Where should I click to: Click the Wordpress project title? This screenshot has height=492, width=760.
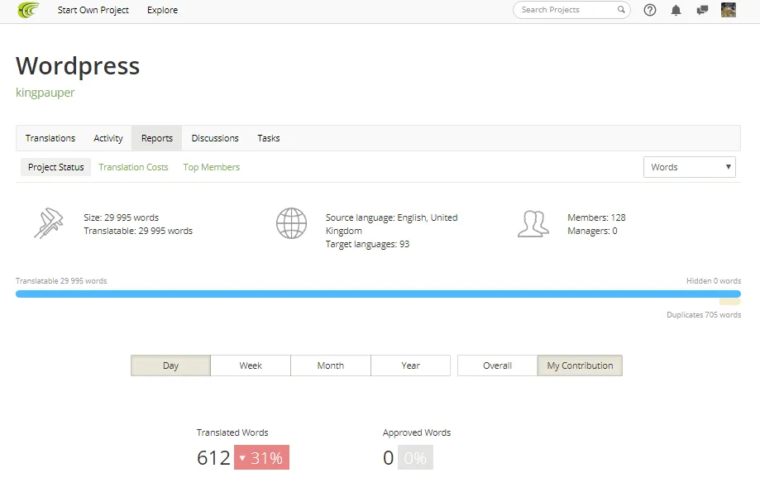tap(78, 65)
